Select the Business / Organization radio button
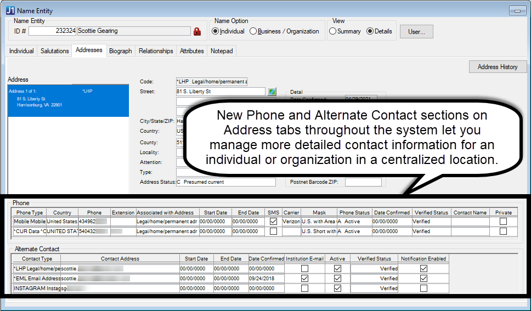The width and height of the screenshot is (531, 311). 253,31
